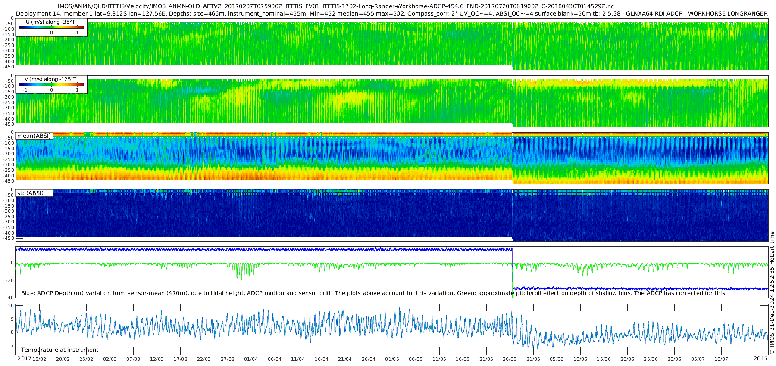Click the 01/05 date tick on time axis
776x366 pixels.
pyautogui.click(x=392, y=359)
